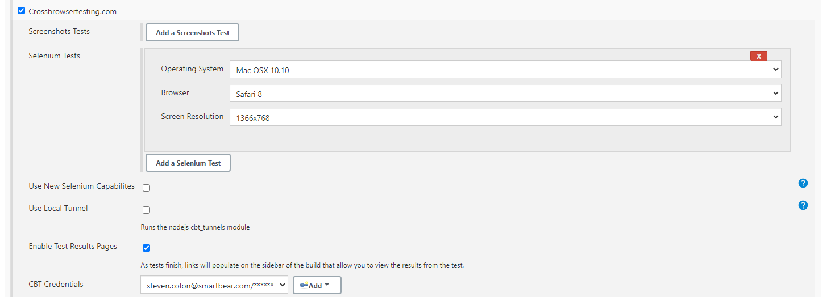This screenshot has width=835, height=297.
Task: Open Screen Resolution dropdown showing 1366x768
Action: click(505, 117)
